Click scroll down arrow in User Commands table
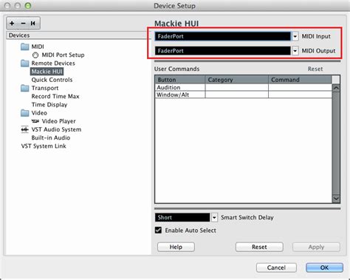This screenshot has height=280, width=350. [336, 199]
